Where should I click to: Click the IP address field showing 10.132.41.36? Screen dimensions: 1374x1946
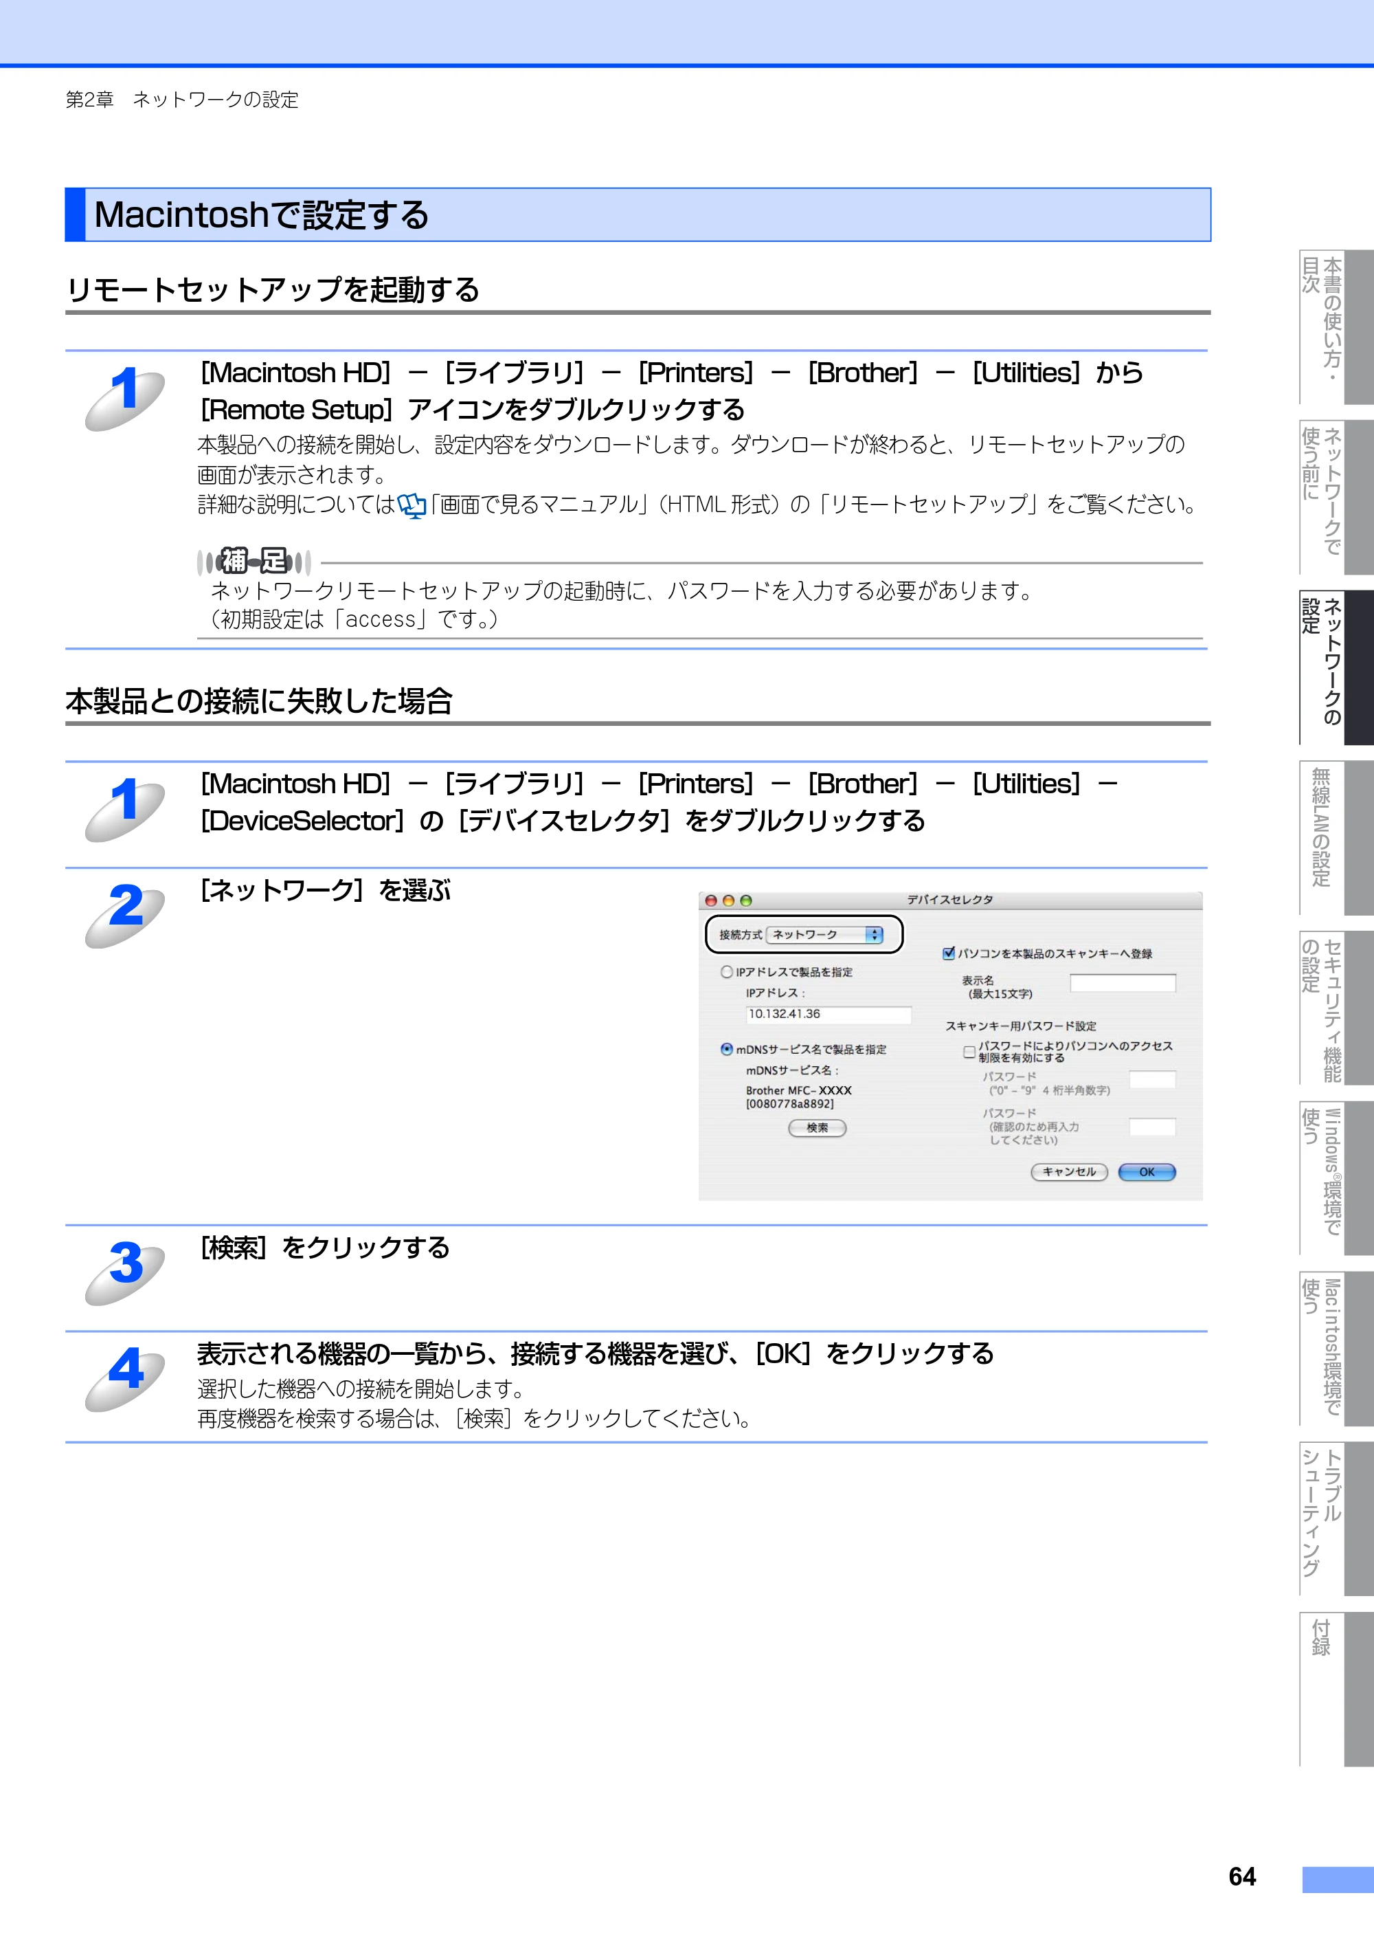[828, 1014]
